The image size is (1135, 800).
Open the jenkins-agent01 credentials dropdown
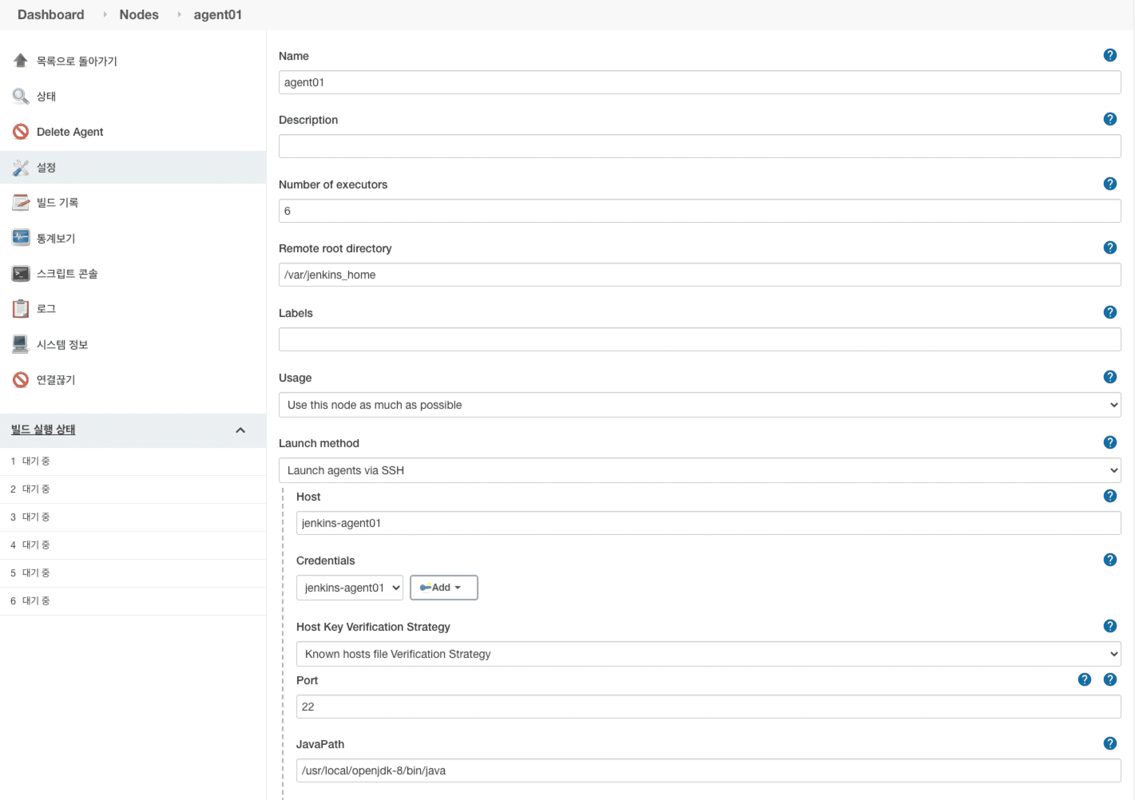[349, 588]
